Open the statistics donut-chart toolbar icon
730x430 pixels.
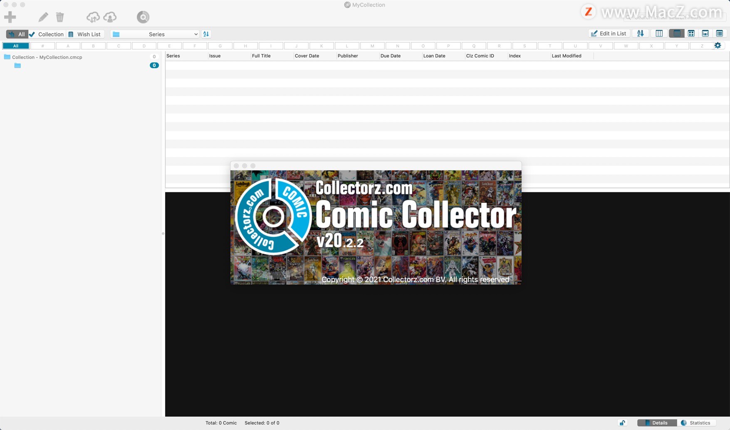(x=143, y=17)
